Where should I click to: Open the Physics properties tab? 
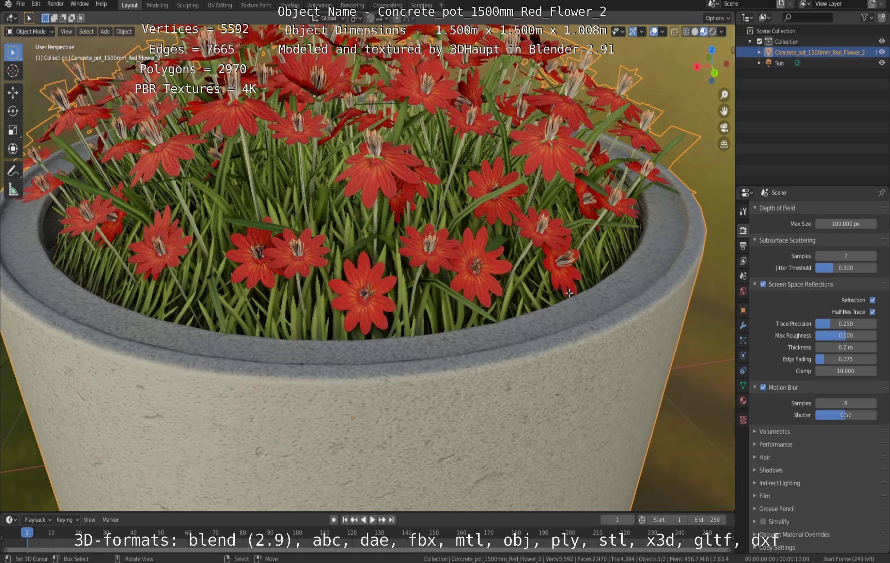(x=743, y=356)
